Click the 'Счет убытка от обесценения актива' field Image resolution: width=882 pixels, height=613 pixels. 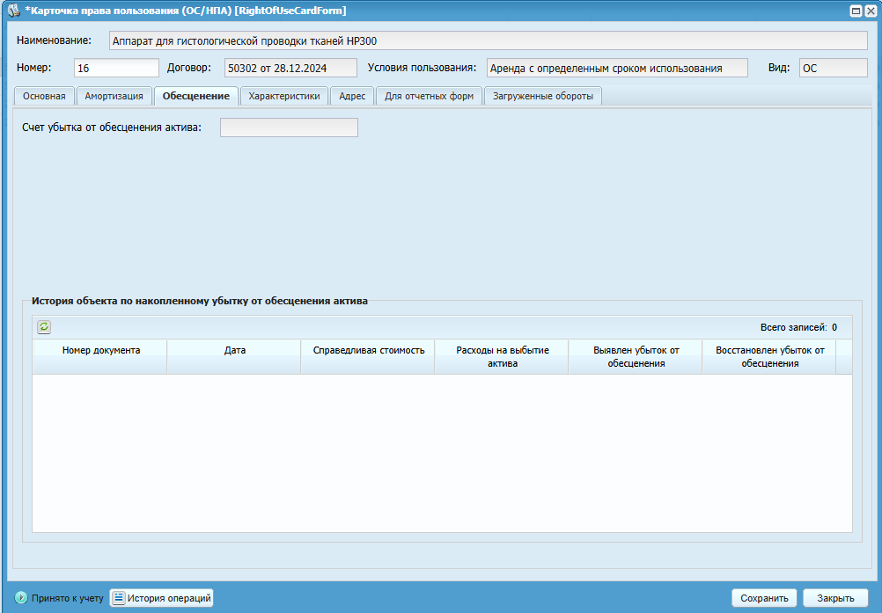(289, 128)
